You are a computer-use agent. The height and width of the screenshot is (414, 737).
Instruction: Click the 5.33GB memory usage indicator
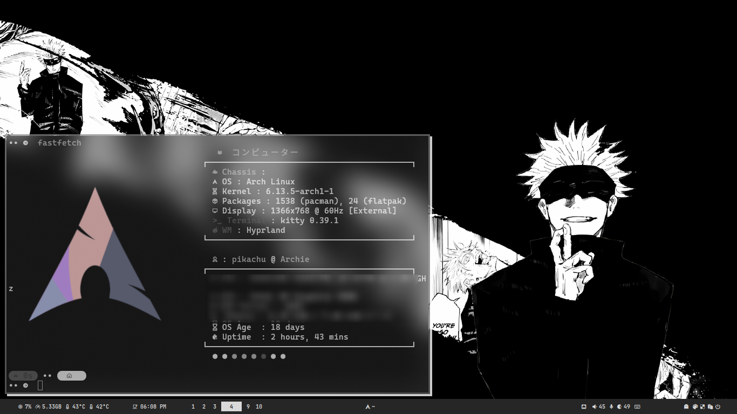pyautogui.click(x=49, y=406)
